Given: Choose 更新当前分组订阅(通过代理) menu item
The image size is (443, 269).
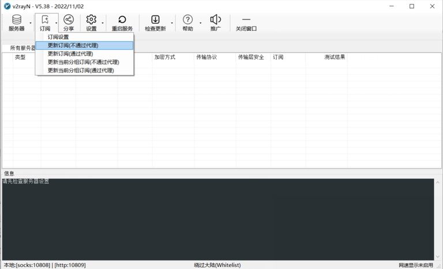Looking at the screenshot, I should (x=80, y=70).
